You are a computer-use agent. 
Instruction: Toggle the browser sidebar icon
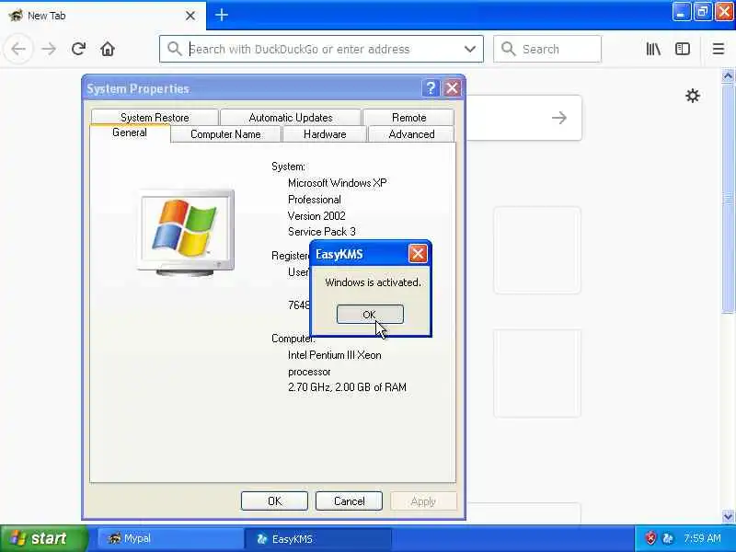(x=683, y=49)
